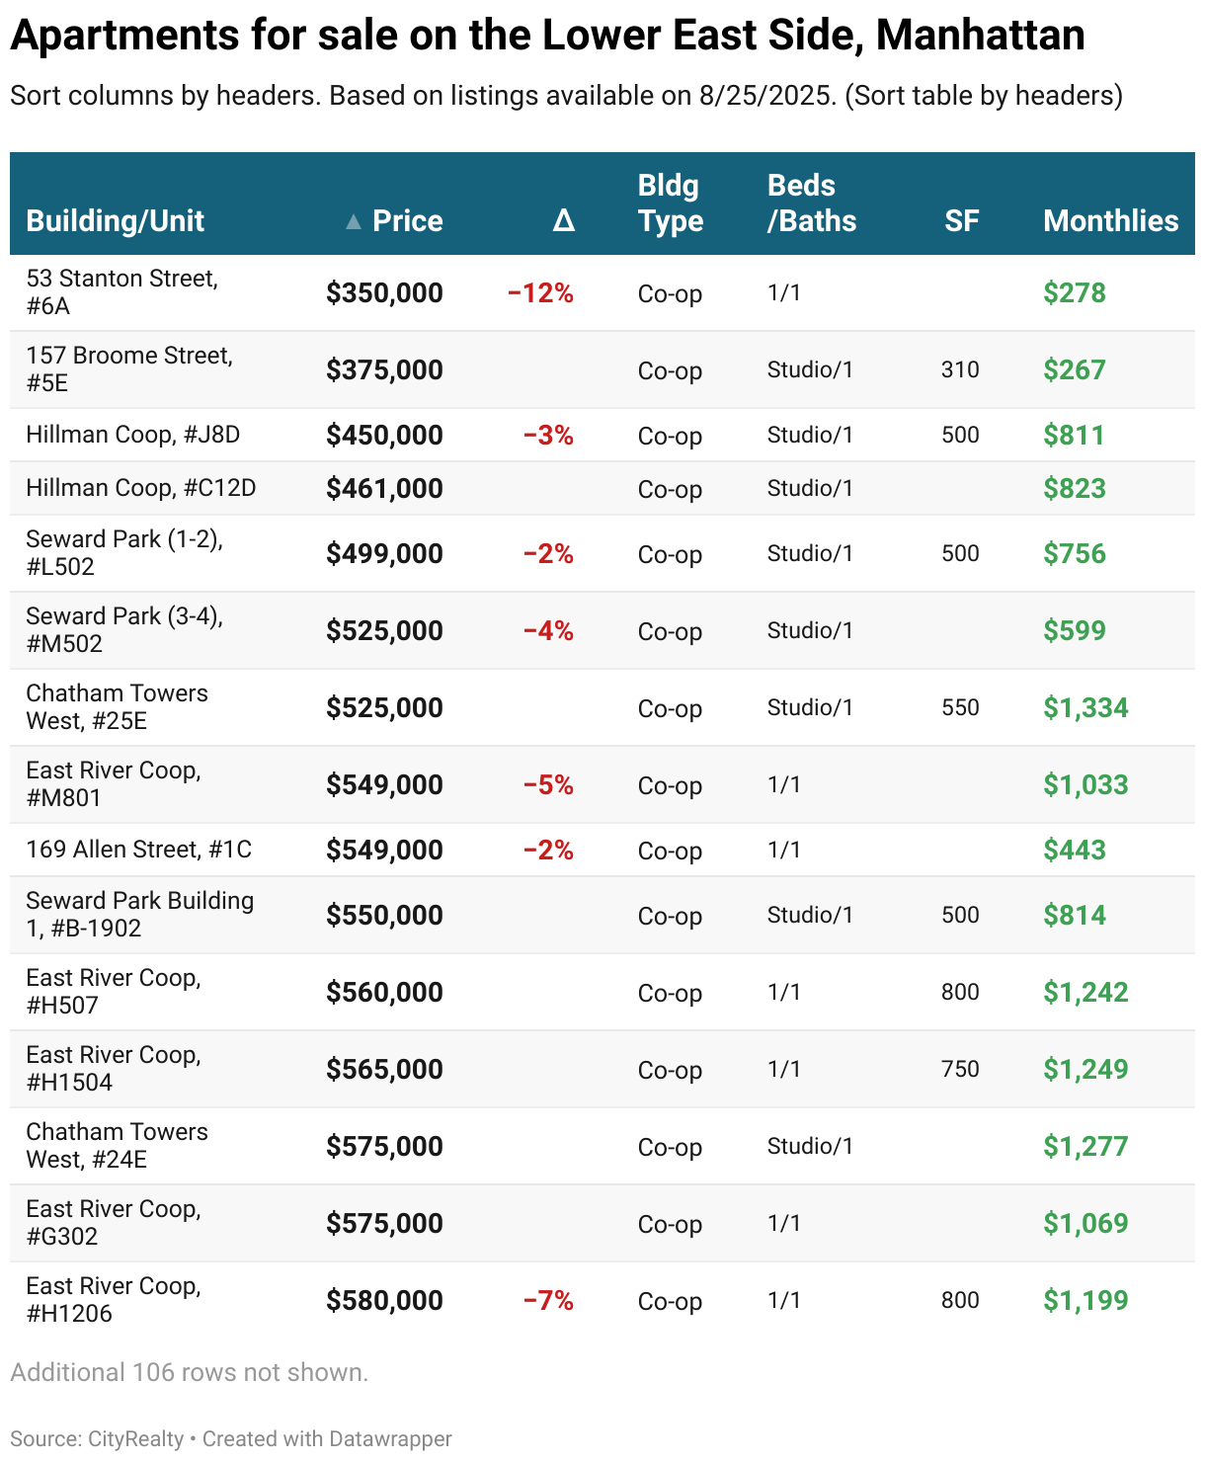Screen dimensions: 1205x1462
Task: Click the −7% change for East River Coop #H1206
Action: coord(548,1300)
